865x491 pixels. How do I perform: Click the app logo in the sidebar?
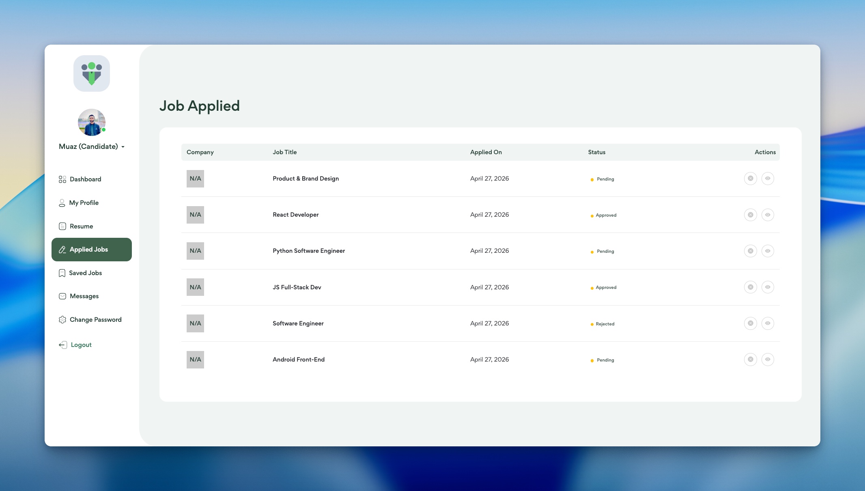92,73
